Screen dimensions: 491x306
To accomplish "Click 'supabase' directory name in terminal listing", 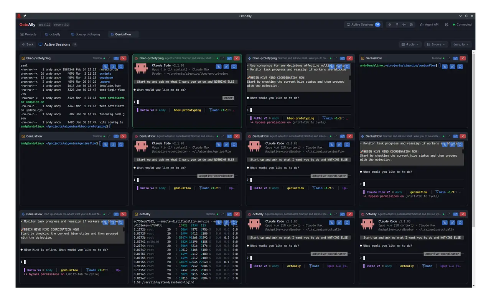I will point(106,78).
